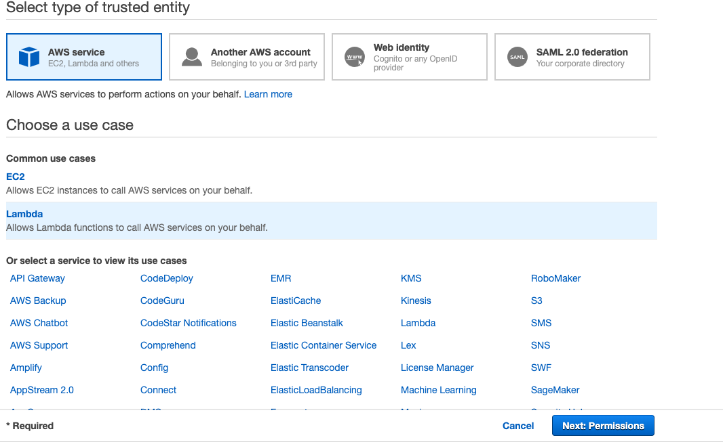Select the CodeStar Notifications service

pyautogui.click(x=188, y=323)
